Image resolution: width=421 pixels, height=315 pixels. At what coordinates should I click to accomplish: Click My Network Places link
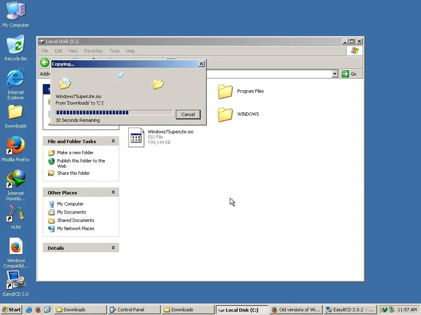[x=76, y=228]
